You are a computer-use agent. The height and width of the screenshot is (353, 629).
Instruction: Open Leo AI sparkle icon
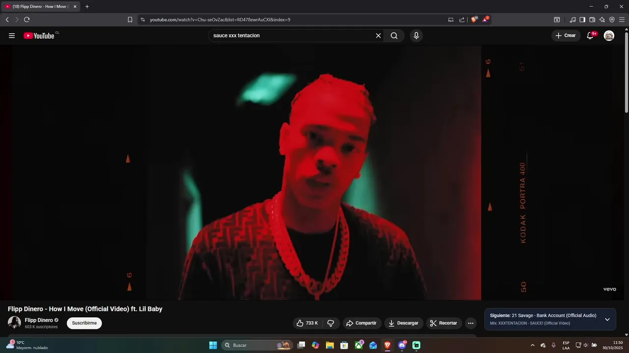pos(602,20)
